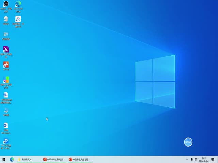The height and width of the screenshot is (163, 218).
Task: Open This PC desktop icon
Action: [x=6, y=110]
